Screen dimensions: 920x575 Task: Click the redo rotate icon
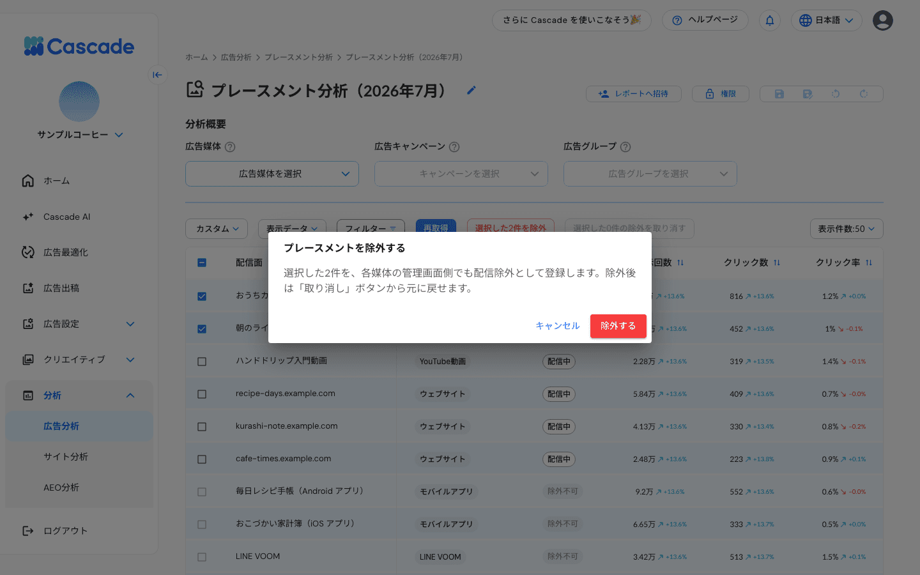[x=864, y=94]
